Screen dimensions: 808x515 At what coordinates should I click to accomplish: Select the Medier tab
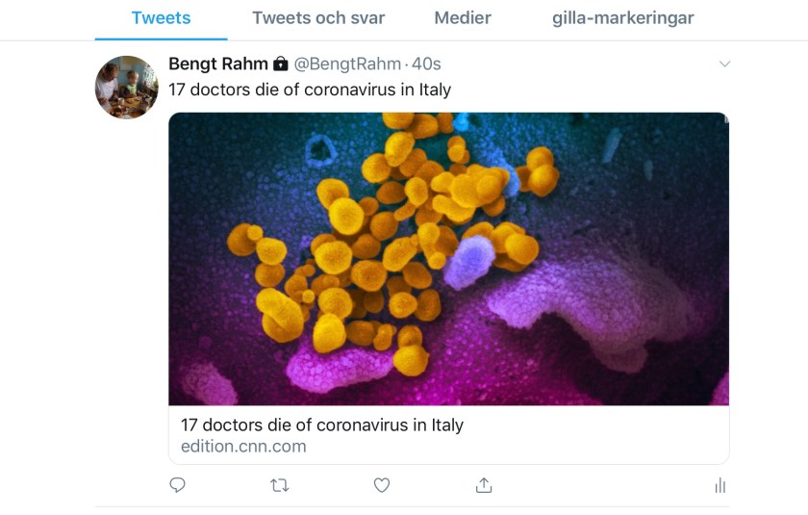click(463, 18)
